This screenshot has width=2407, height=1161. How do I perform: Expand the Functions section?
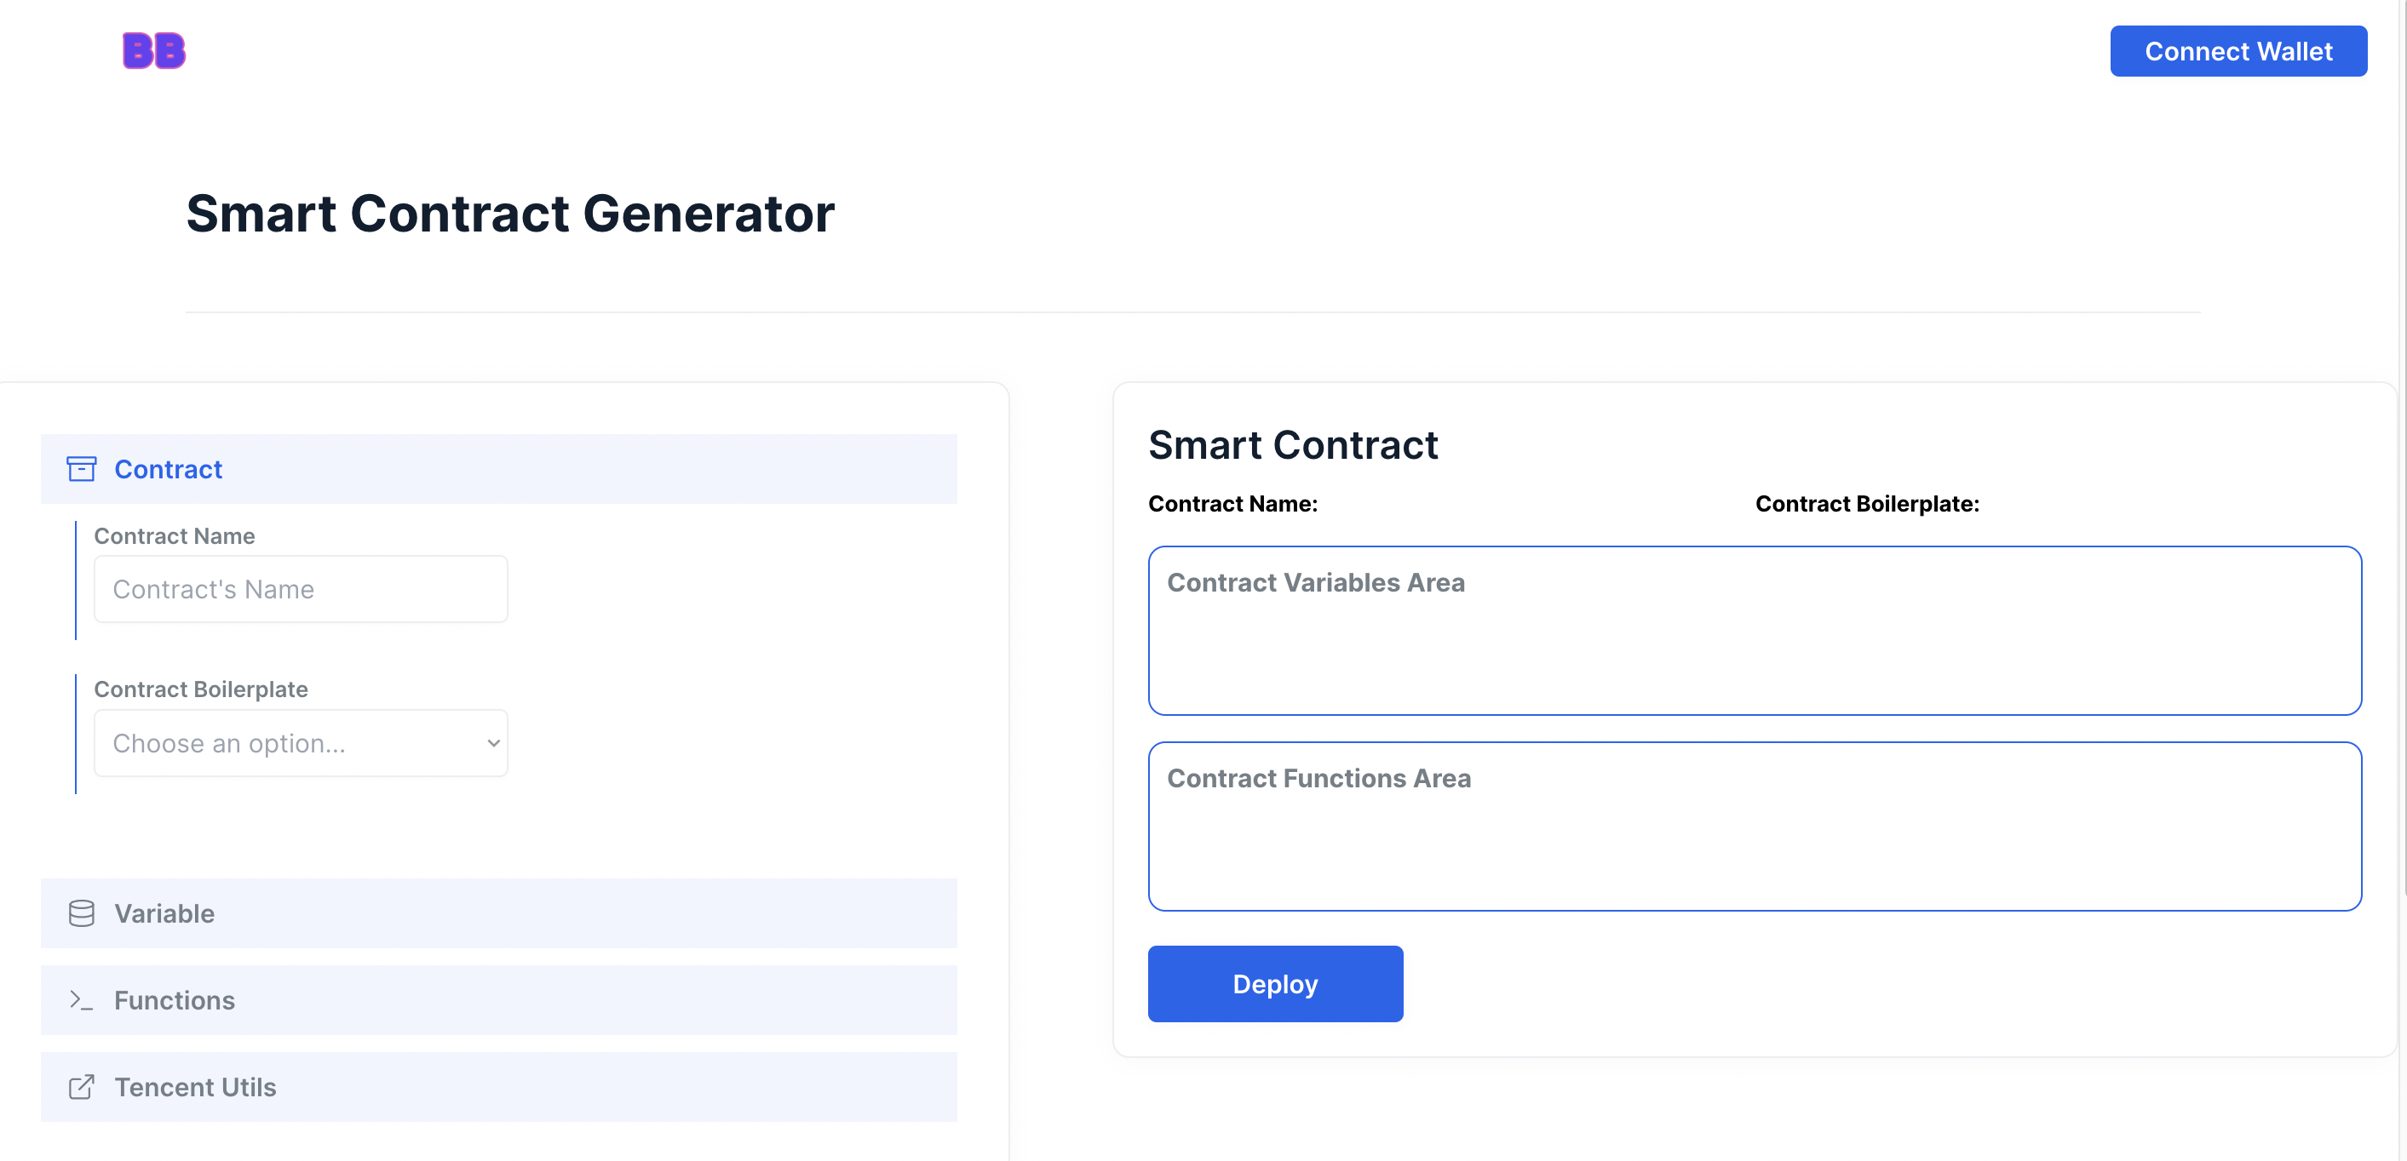coord(498,1000)
